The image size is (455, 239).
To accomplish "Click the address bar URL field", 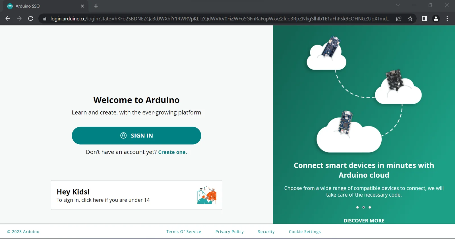I will click(x=220, y=18).
